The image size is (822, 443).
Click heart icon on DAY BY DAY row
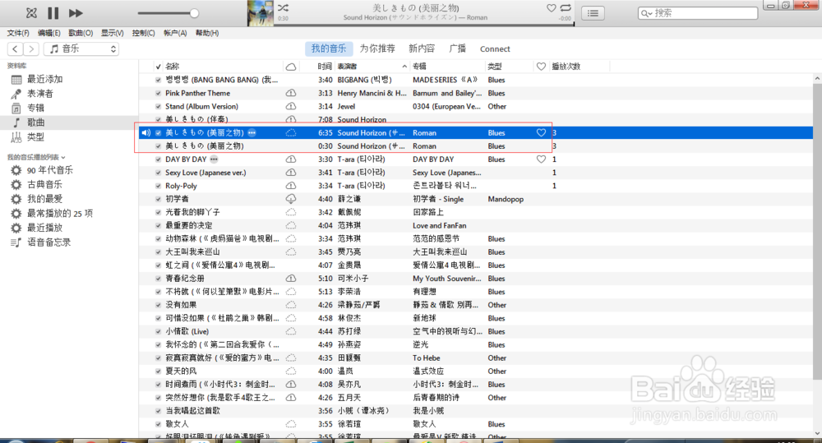click(541, 159)
